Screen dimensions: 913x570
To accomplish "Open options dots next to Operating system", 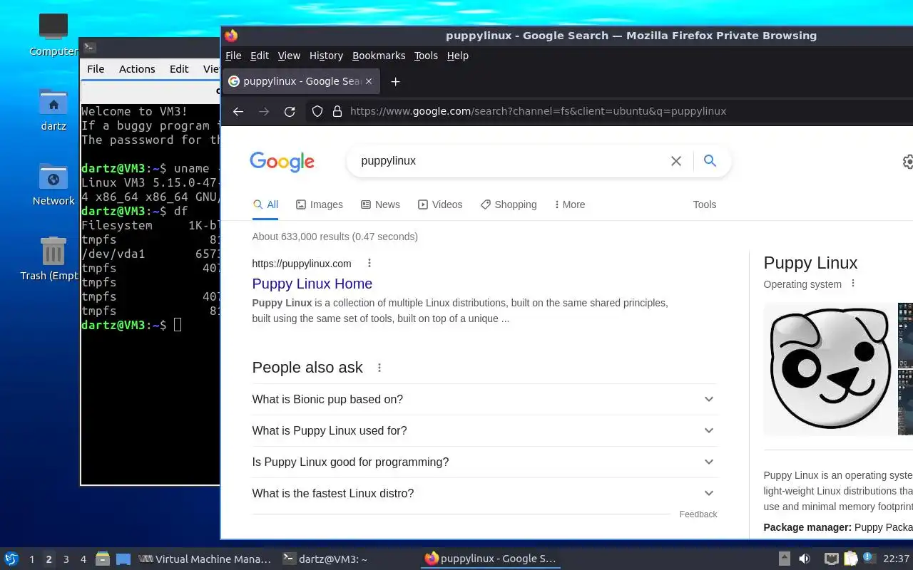I will 852,284.
